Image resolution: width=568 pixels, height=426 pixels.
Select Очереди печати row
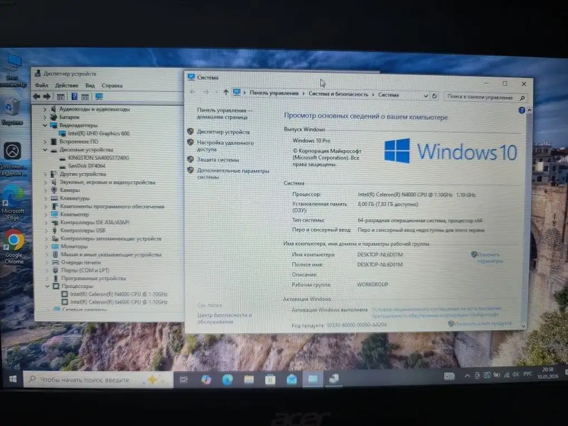click(x=81, y=262)
